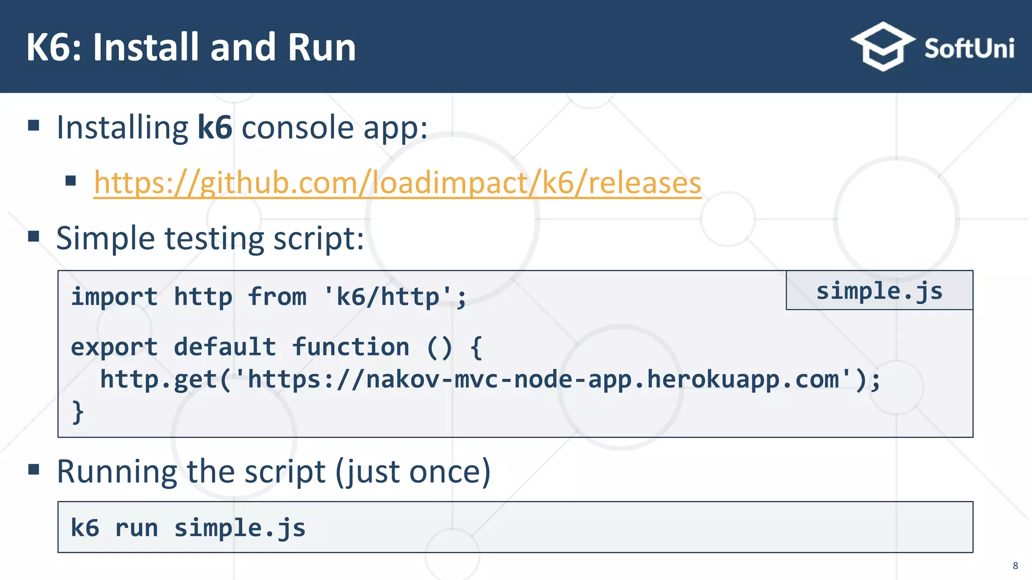Image resolution: width=1032 pixels, height=580 pixels.
Task: Click the SoftUni brand text
Action: (969, 49)
